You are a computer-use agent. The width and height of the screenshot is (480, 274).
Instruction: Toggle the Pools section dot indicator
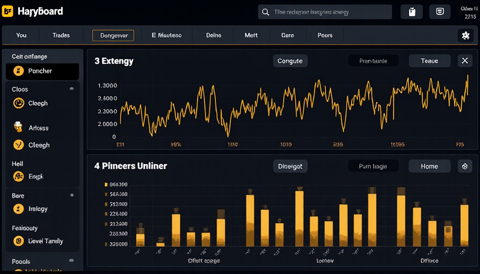pos(72,262)
